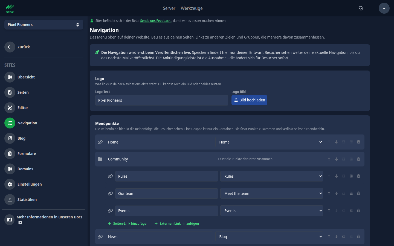This screenshot has width=394, height=246.
Task: Open the Blog target dropdown for News
Action: tap(269, 237)
